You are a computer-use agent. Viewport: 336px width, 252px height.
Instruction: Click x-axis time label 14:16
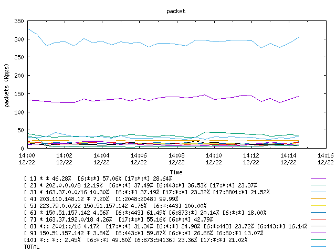click(325, 155)
